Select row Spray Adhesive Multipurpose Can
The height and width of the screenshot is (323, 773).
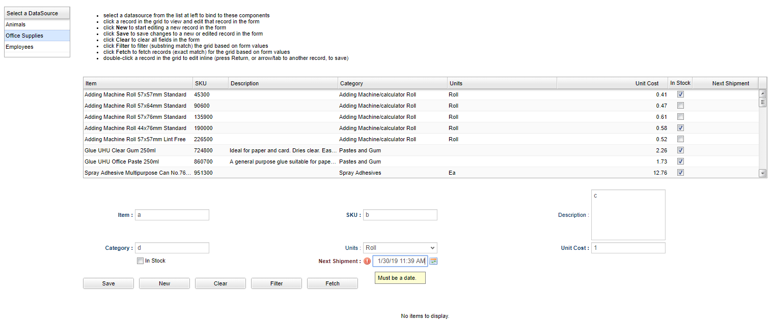421,172
